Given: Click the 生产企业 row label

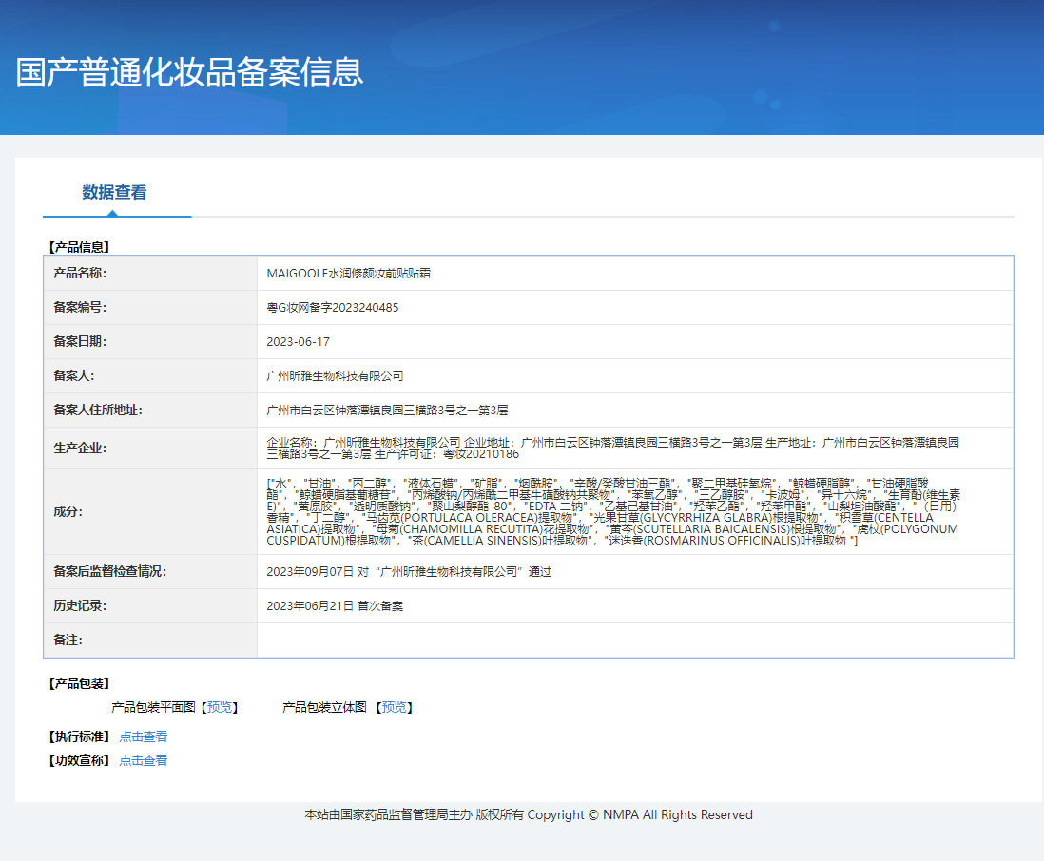Looking at the screenshot, I should (x=80, y=448).
